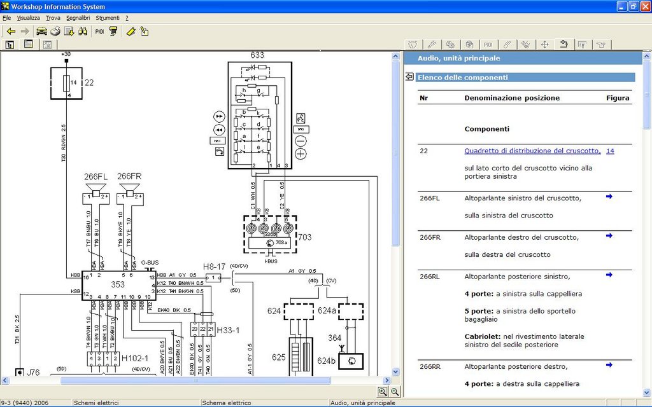Click the yellow back arrow in toolbar
Image resolution: width=652 pixels, height=407 pixels.
pos(11,31)
